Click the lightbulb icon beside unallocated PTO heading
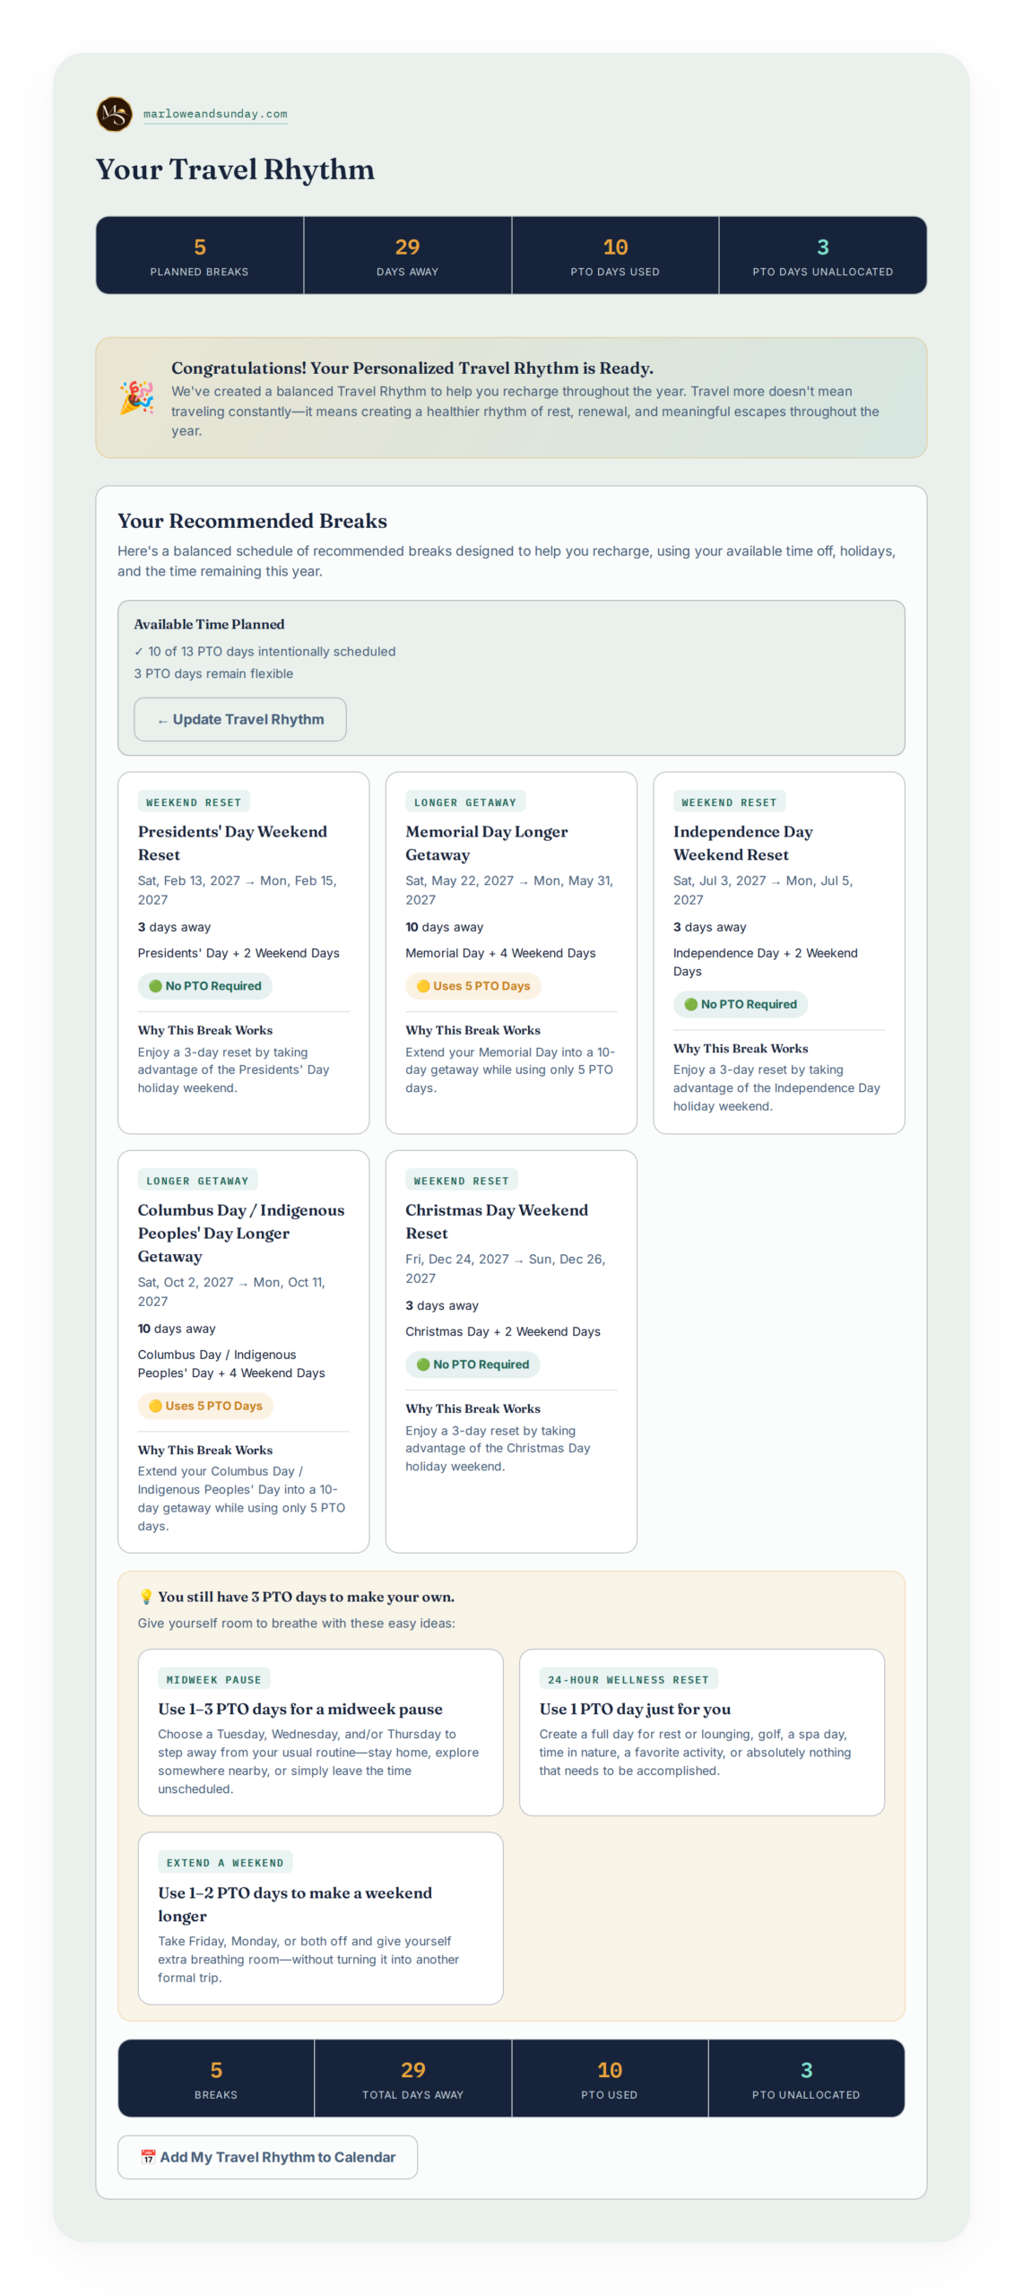This screenshot has width=1023, height=2295. tap(145, 1596)
